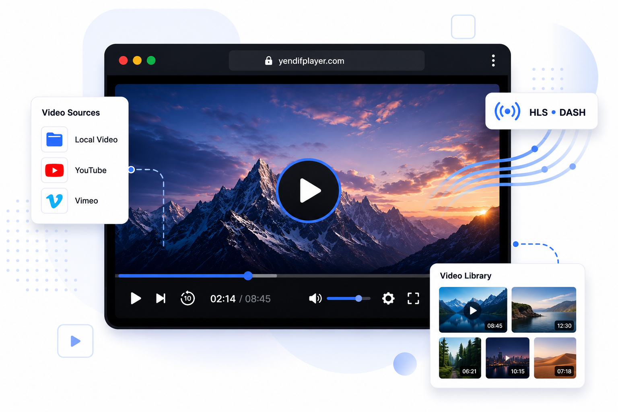The height and width of the screenshot is (412, 618).
Task: Open the 10:15 city night thumbnail
Action: click(507, 358)
